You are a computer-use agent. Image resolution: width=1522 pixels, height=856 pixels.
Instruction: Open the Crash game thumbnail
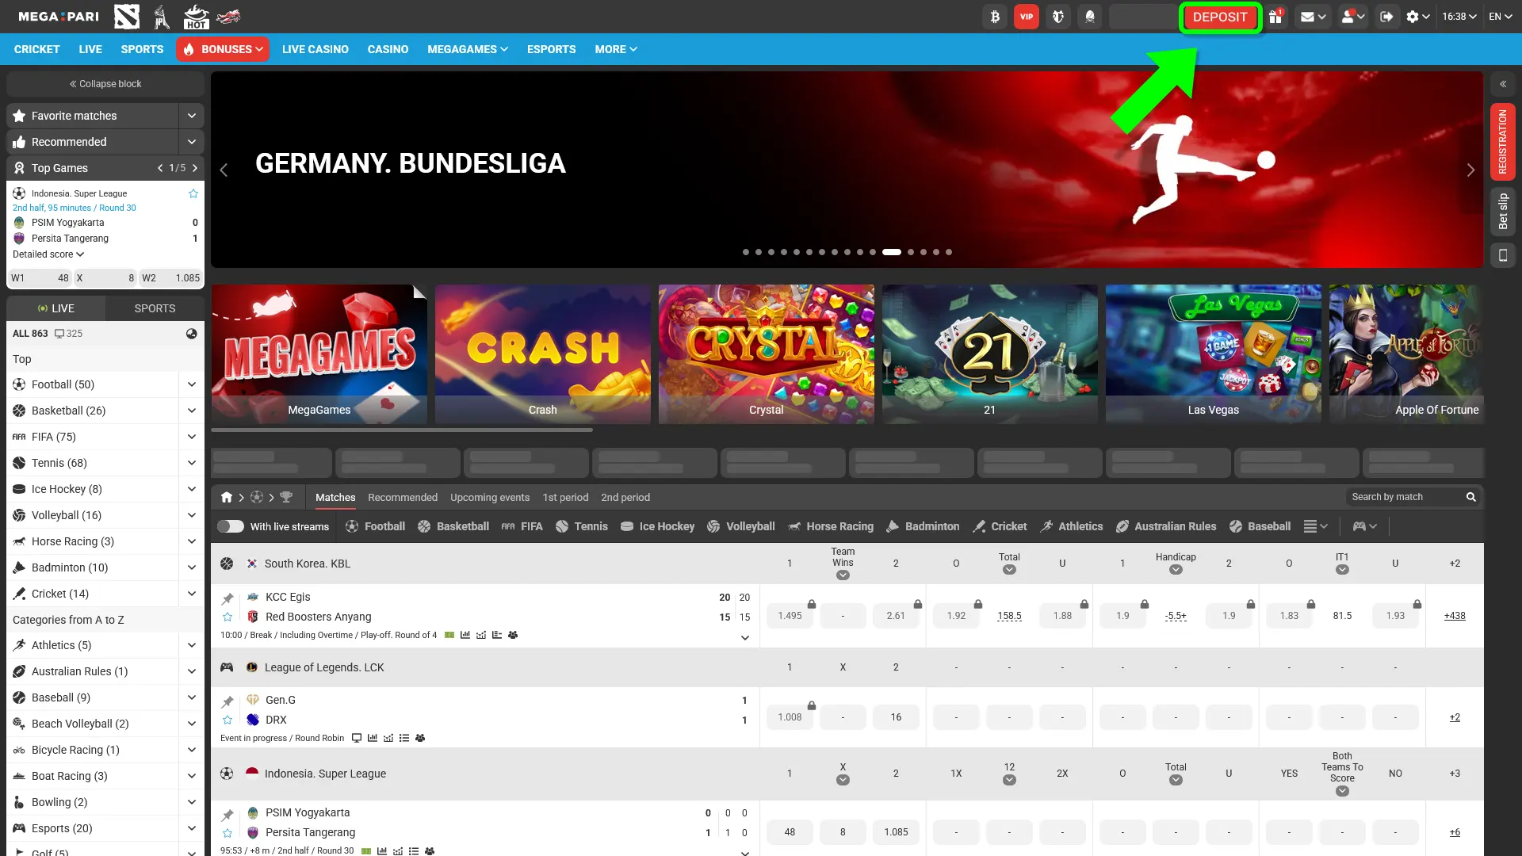click(x=543, y=354)
